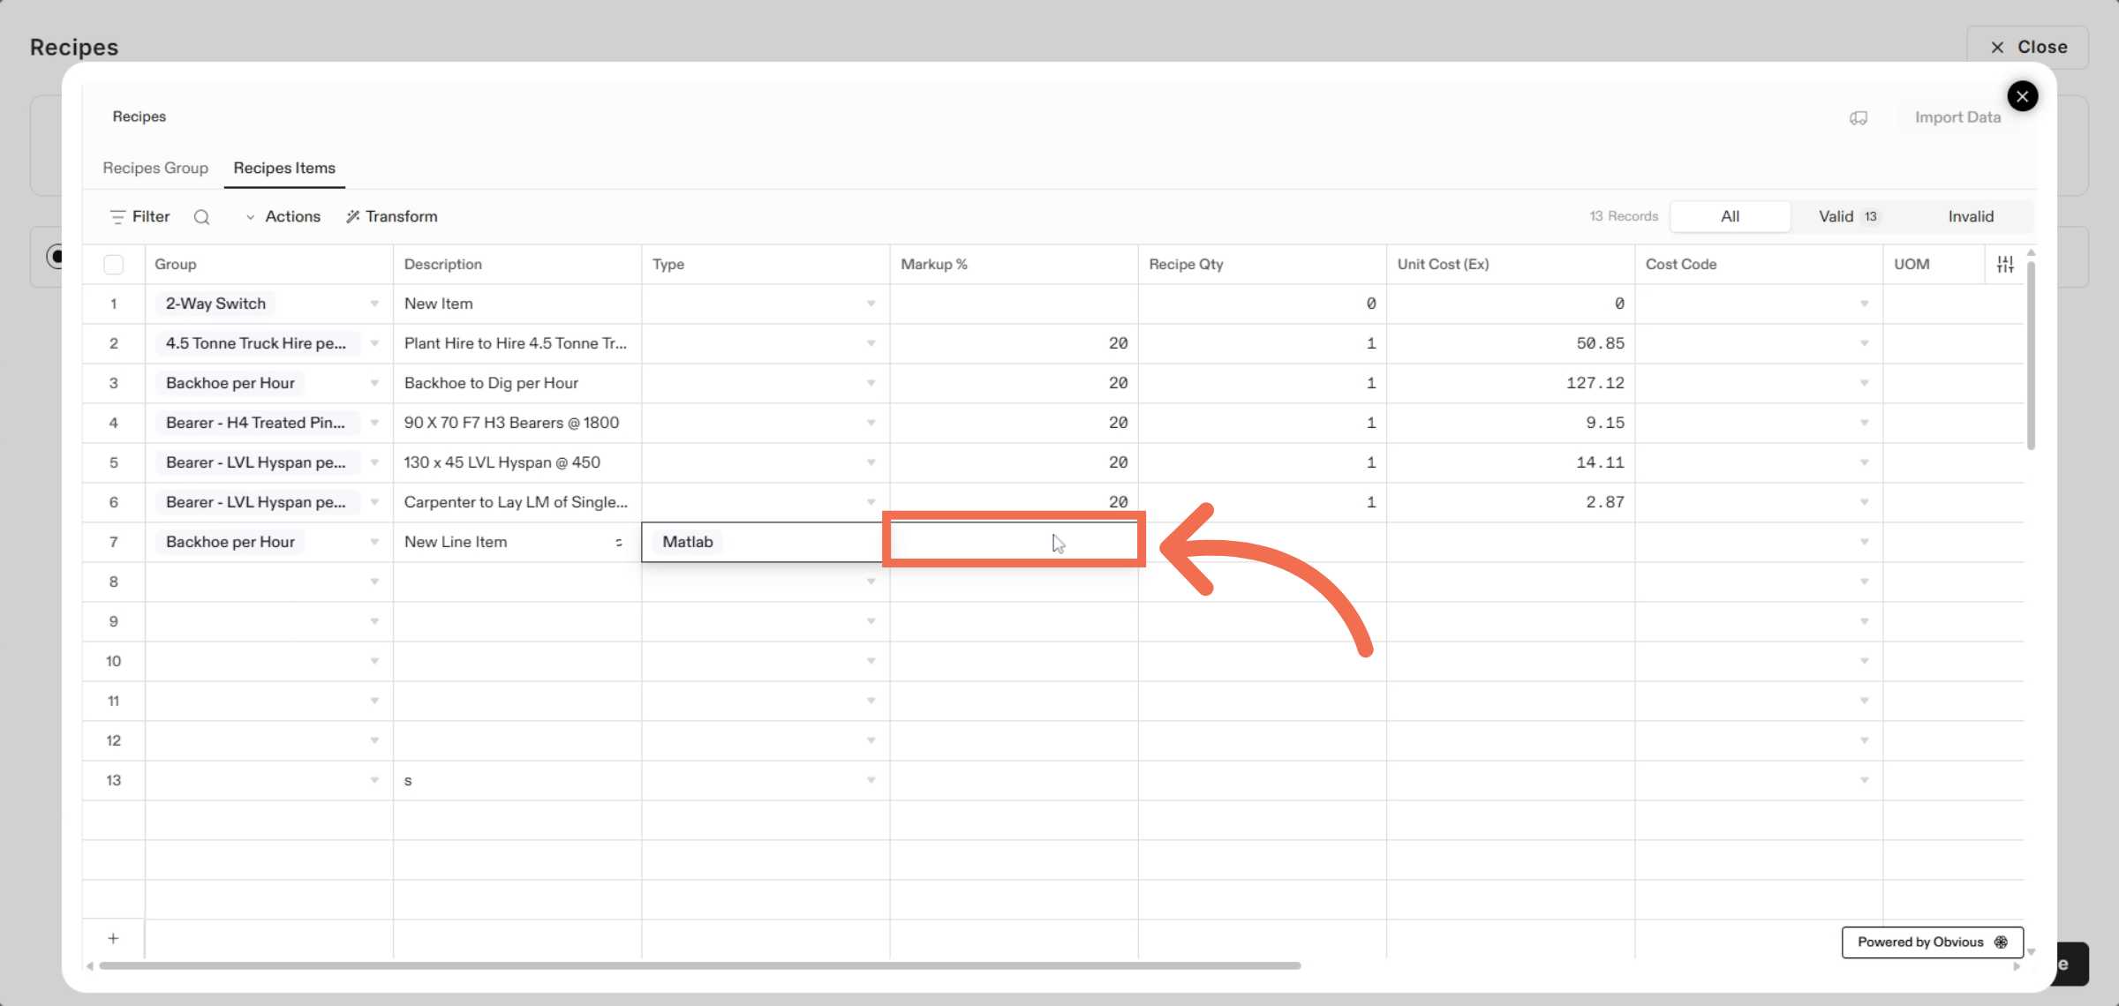Open Type dropdown in row 3
Viewport: 2119px width, 1006px height.
[x=871, y=383]
